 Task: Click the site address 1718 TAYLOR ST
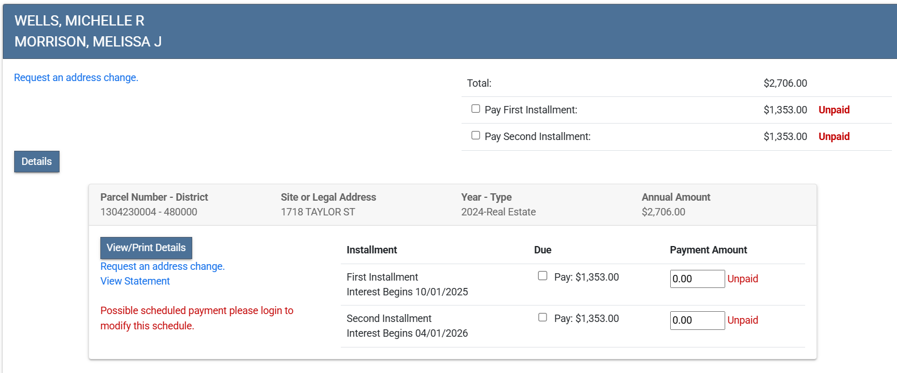318,212
